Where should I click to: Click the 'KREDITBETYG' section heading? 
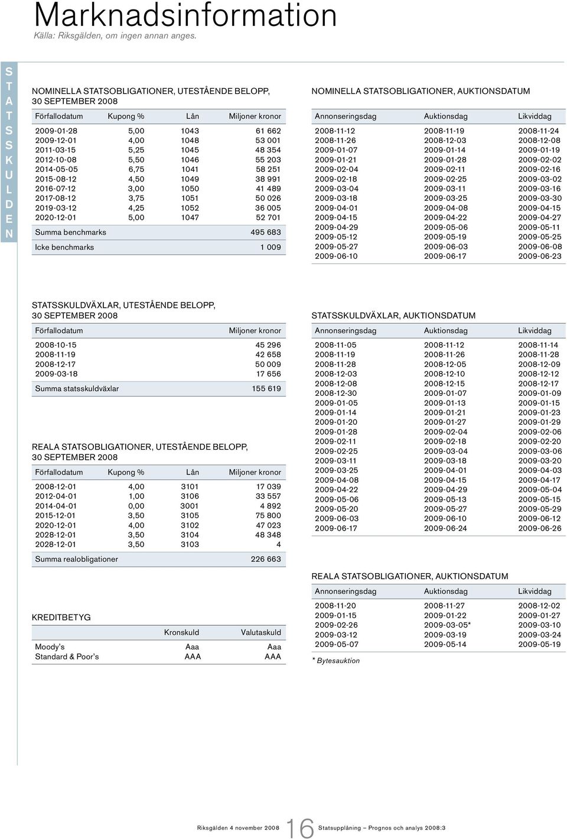[61, 617]
